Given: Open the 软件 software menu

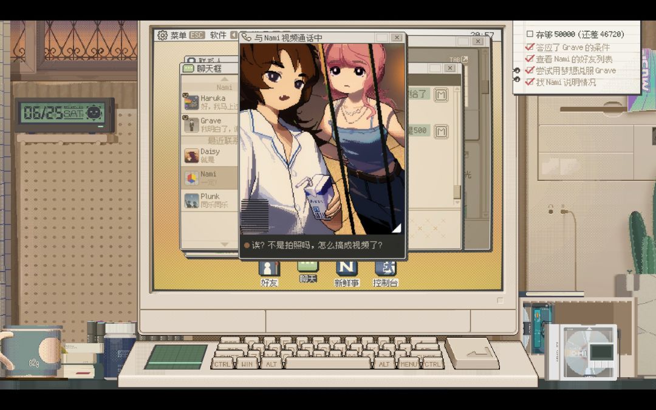Looking at the screenshot, I should point(218,35).
